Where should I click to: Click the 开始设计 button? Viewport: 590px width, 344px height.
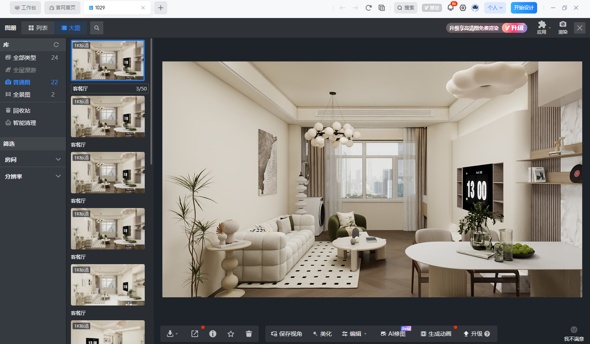(x=524, y=8)
